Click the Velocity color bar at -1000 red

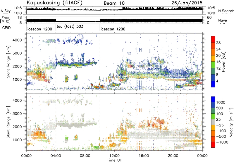coord(213,145)
